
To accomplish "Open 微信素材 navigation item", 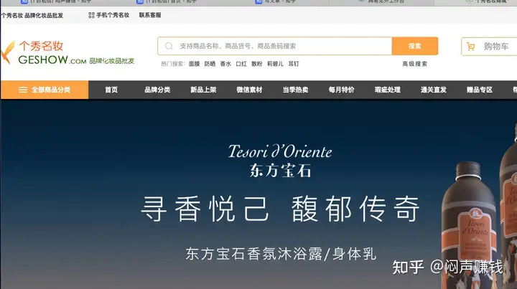I will tap(249, 90).
